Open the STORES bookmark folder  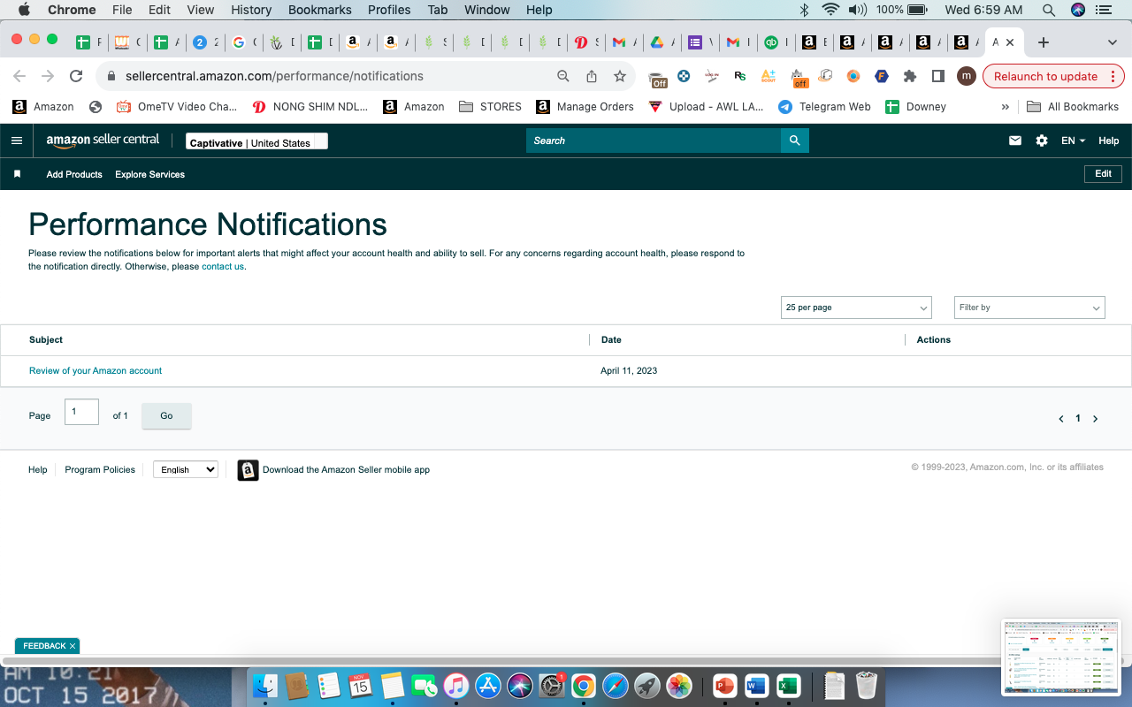tap(491, 107)
